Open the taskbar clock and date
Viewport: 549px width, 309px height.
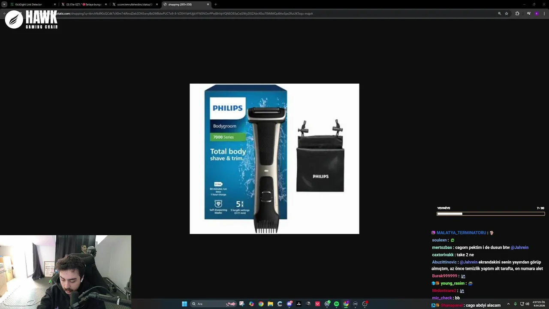pyautogui.click(x=539, y=304)
